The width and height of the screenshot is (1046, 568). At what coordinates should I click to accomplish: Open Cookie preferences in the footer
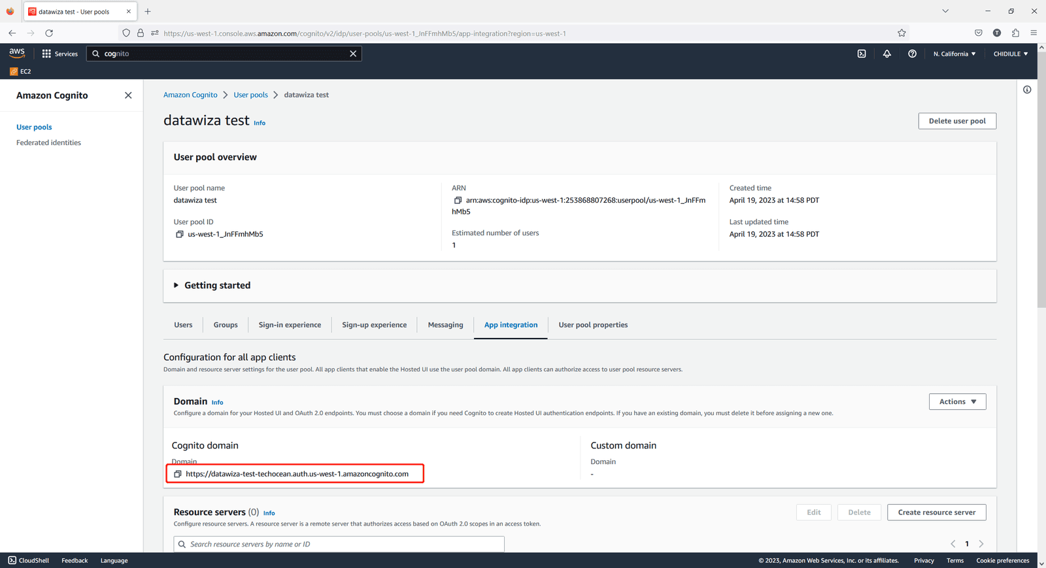1003,560
